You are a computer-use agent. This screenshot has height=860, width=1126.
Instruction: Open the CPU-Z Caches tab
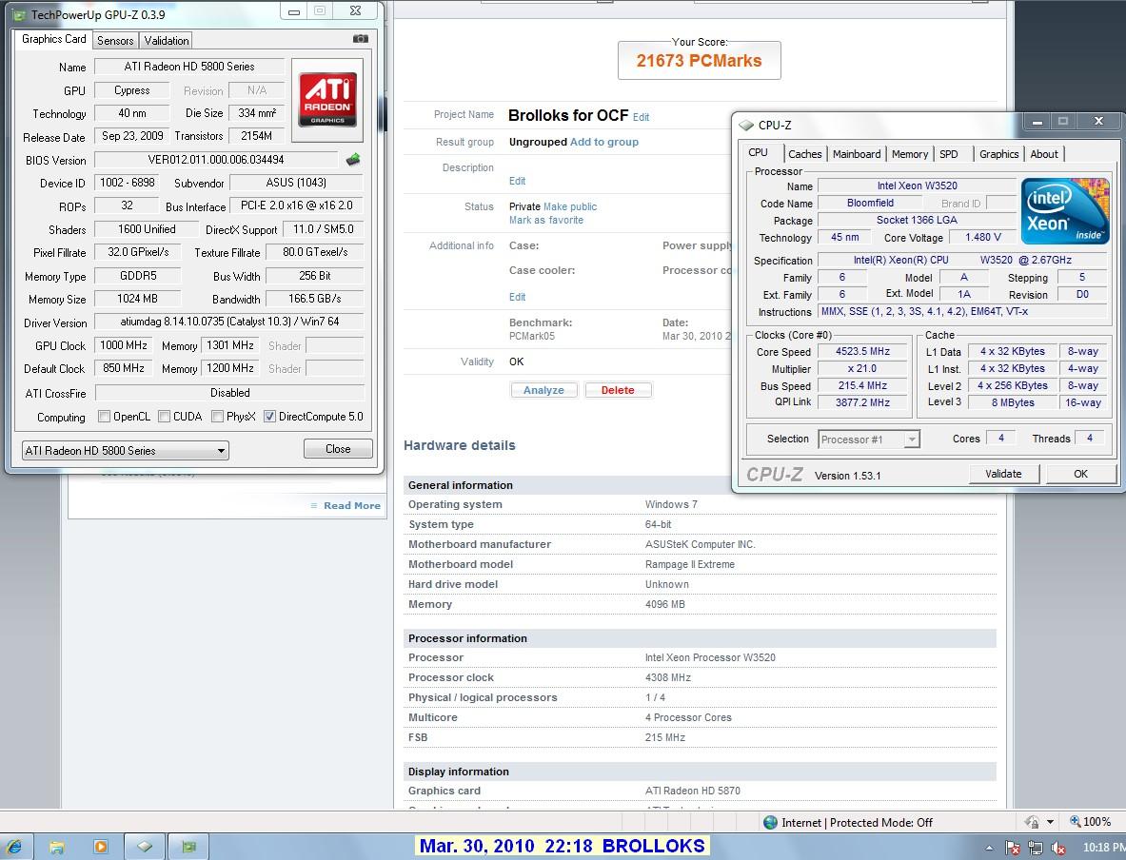[x=804, y=154]
